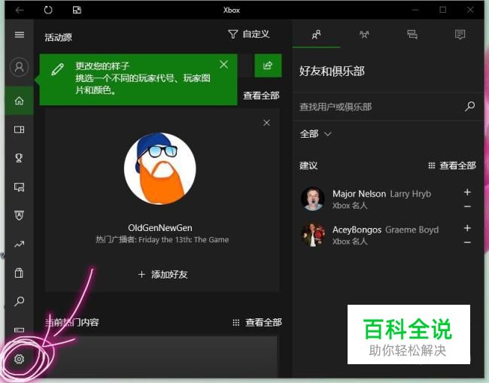489x383 pixels.
Task: View all 当前热门内容 items
Action: (x=257, y=323)
